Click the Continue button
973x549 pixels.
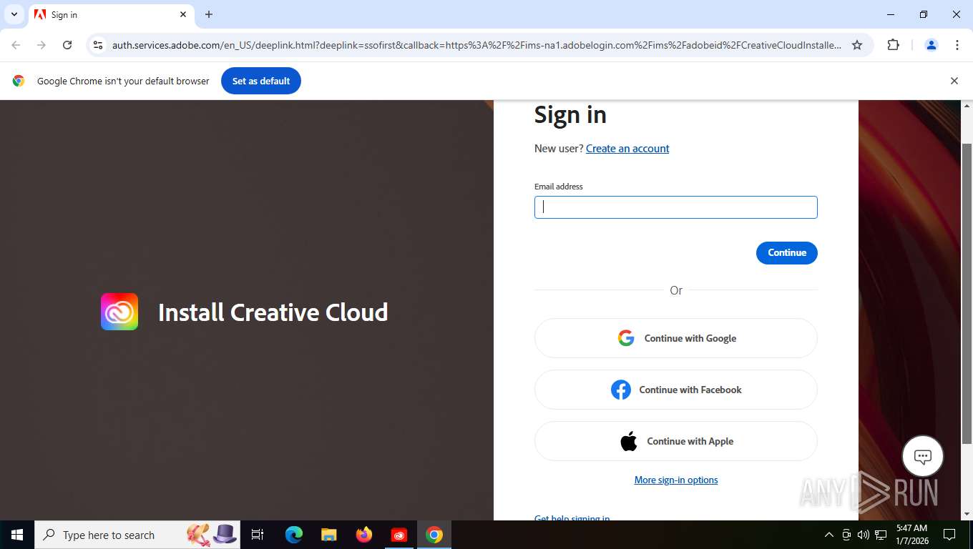[x=786, y=252]
